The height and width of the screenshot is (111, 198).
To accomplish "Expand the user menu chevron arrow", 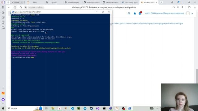I will point(192,13).
